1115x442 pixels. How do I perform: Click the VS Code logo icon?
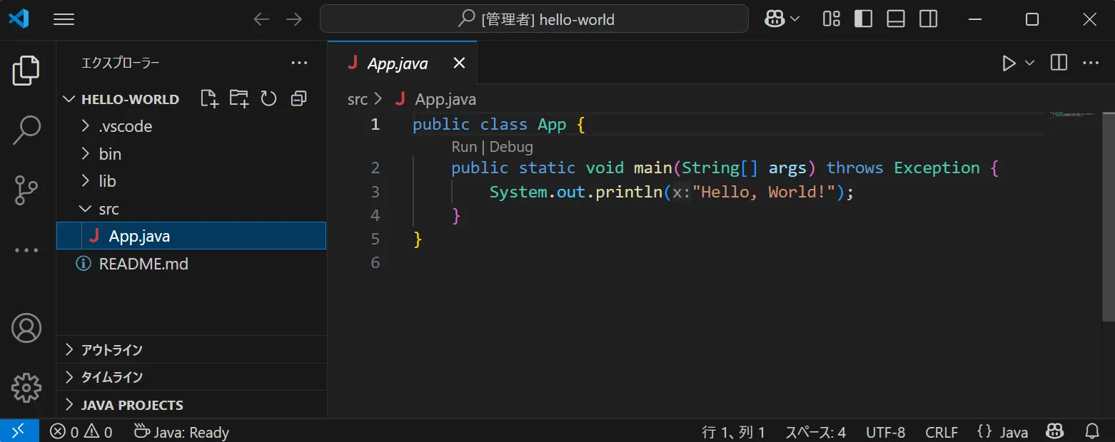[19, 19]
